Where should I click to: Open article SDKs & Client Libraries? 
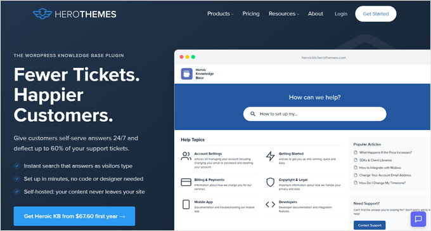click(x=375, y=160)
